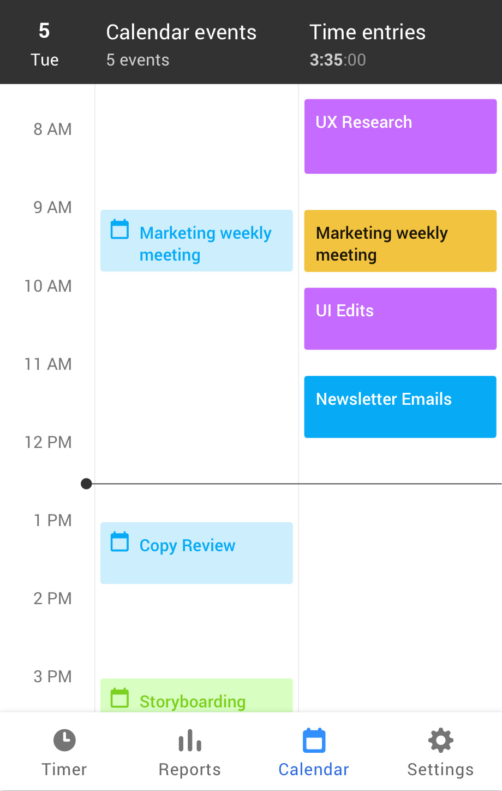Select the blue Marketing weekly meeting calendar event

tap(196, 241)
